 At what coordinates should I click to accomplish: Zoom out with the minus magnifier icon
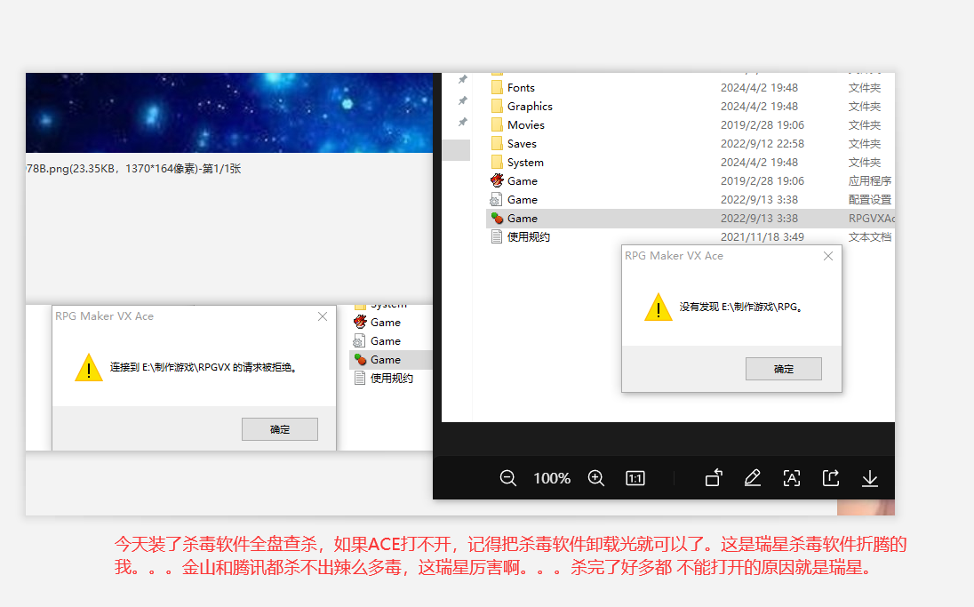[x=507, y=478]
